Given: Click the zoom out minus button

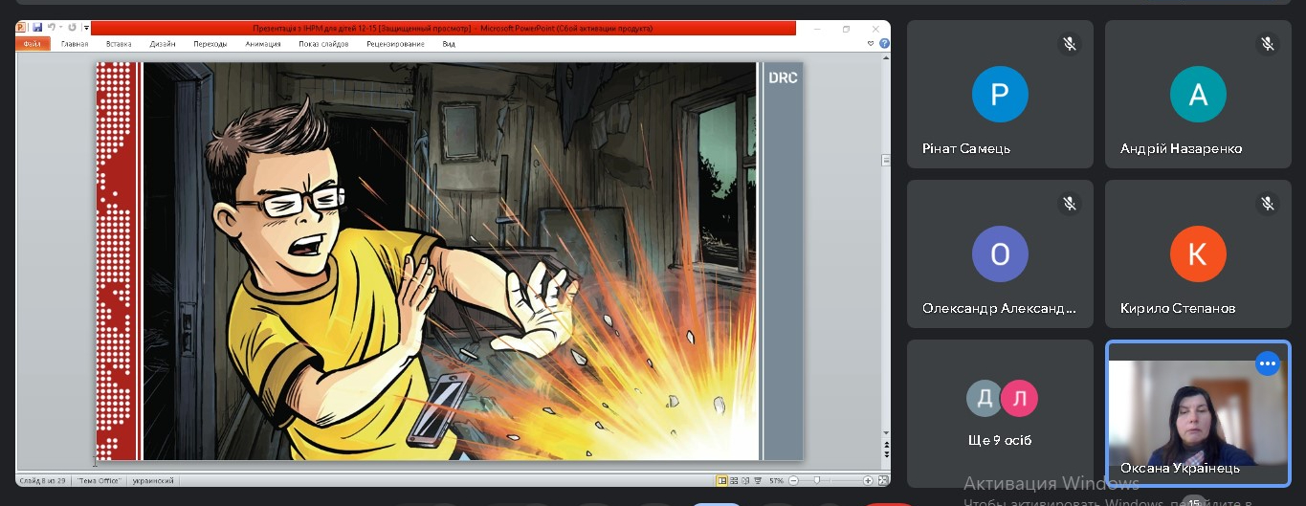Looking at the screenshot, I should click(x=793, y=480).
